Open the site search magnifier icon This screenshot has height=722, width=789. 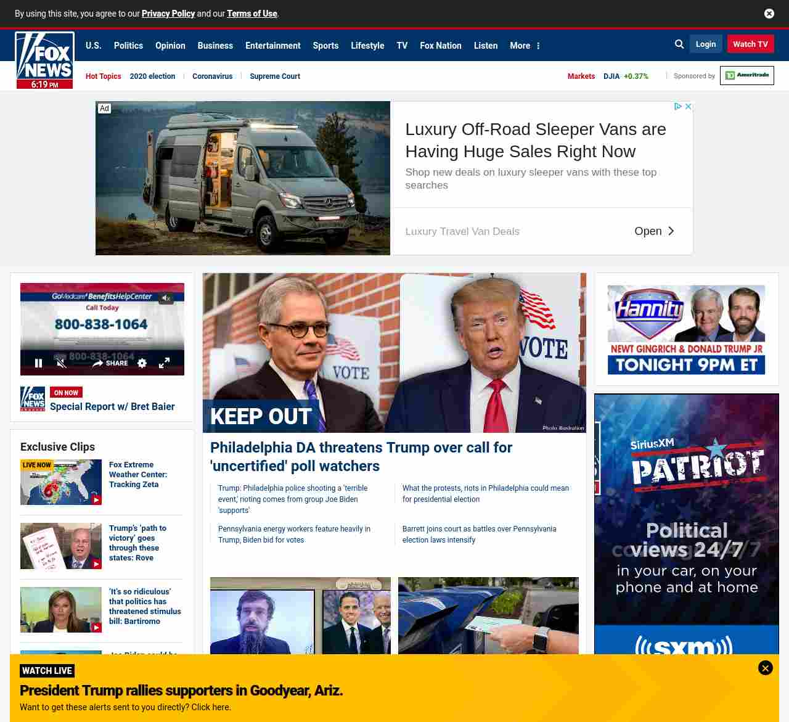(679, 44)
